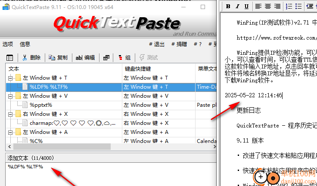Click the # 退出 (Exit) menu item

pyautogui.click(x=157, y=44)
